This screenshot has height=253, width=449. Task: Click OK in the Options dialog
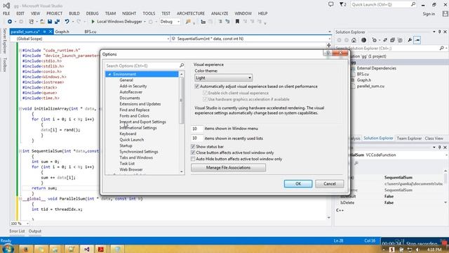(298, 184)
